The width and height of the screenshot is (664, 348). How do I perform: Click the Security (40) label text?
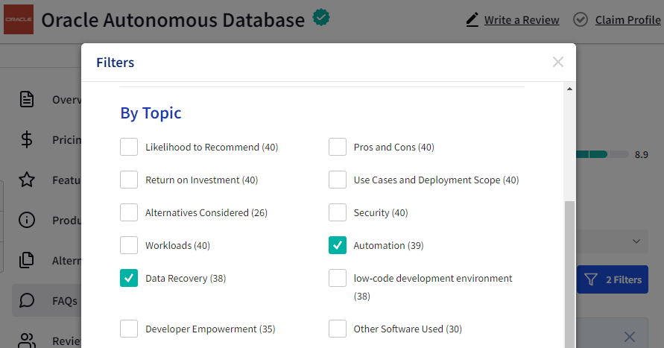[381, 212]
